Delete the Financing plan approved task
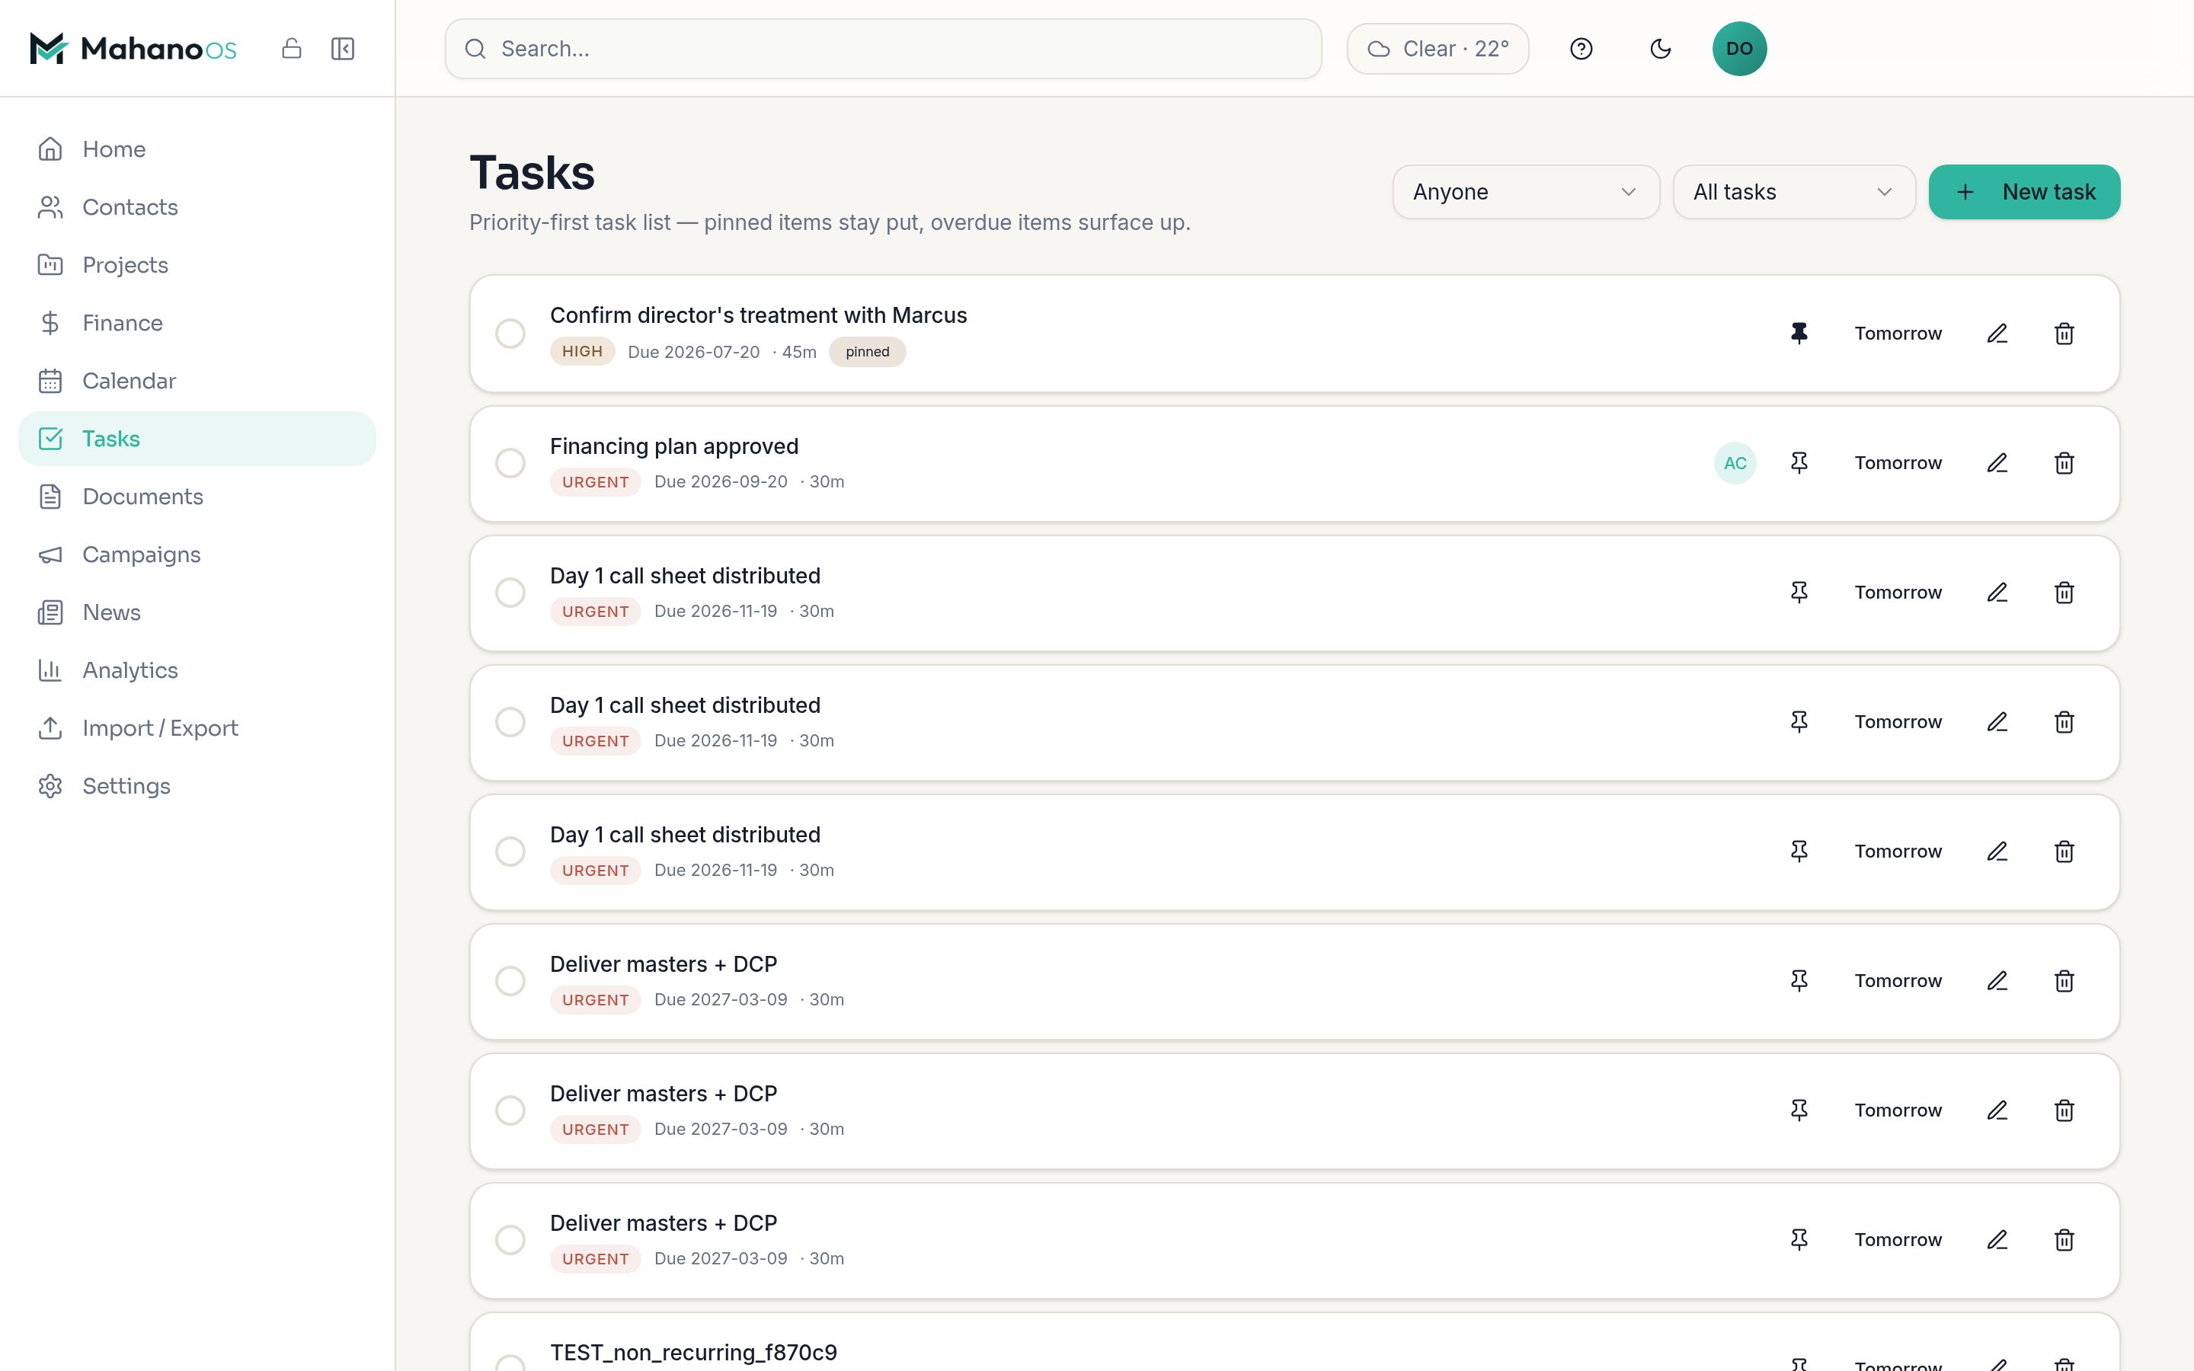 click(x=2064, y=463)
